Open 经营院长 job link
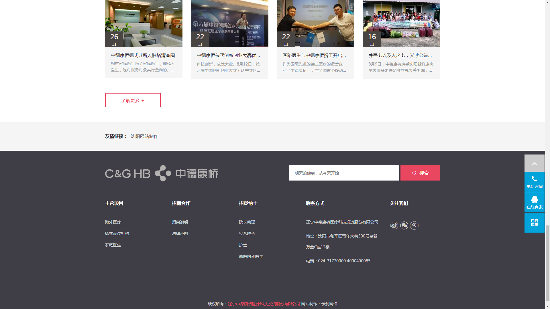This screenshot has height=309, width=550. coord(247,234)
